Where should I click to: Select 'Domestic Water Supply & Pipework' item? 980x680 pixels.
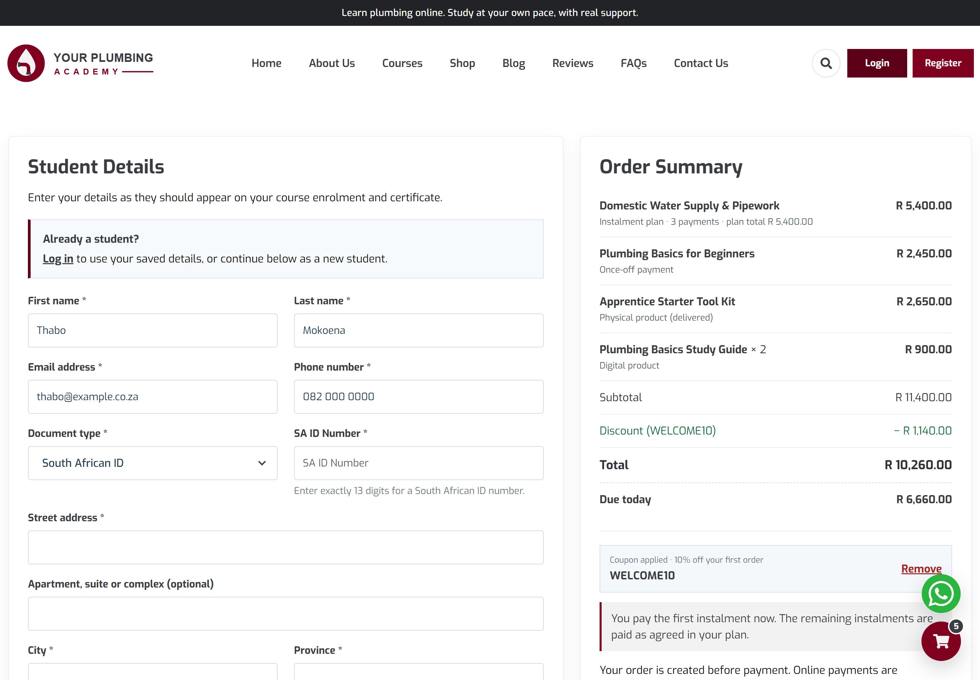pyautogui.click(x=689, y=206)
